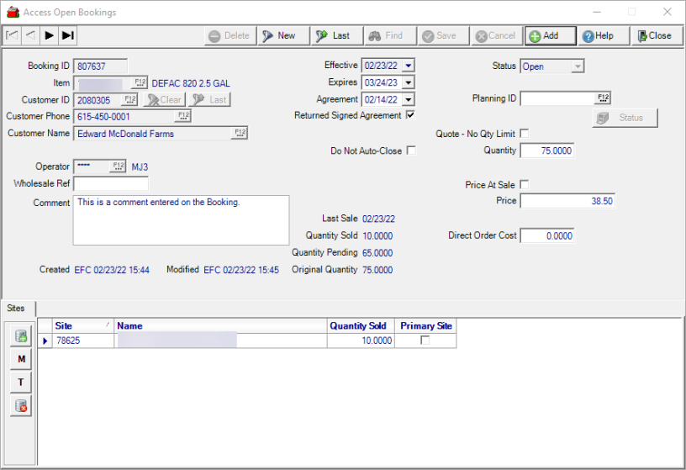Click the M button in Sites sidebar

click(21, 359)
